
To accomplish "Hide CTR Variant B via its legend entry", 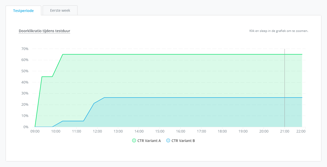I will coord(183,140).
